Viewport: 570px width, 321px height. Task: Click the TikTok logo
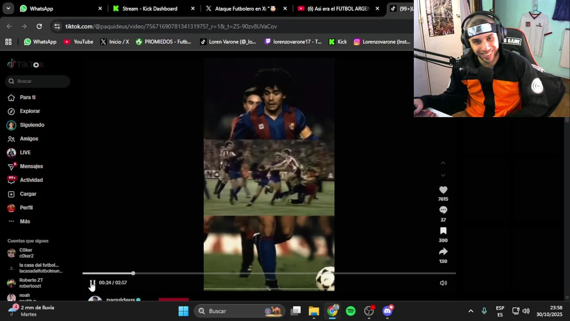tap(25, 64)
